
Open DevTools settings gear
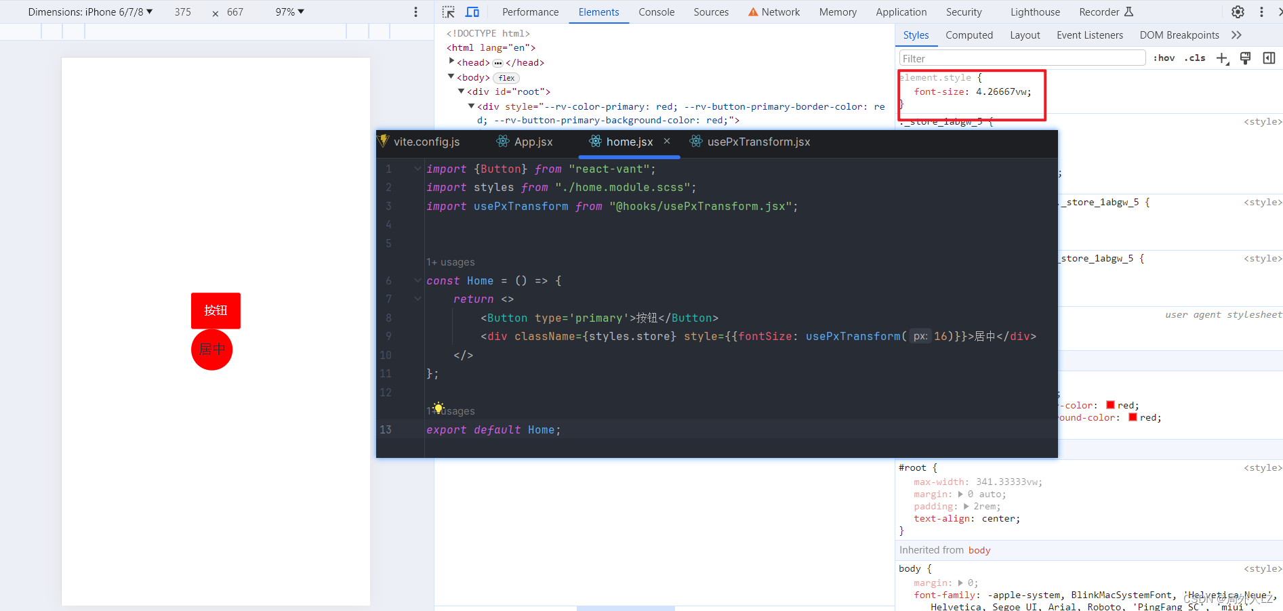[1238, 12]
